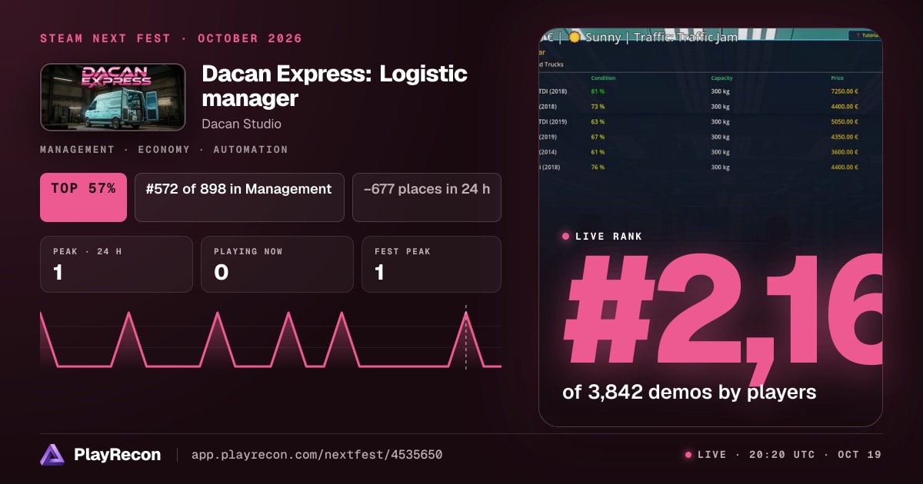The height and width of the screenshot is (484, 923).
Task: Click the MANAGEMENT genre tag
Action: pos(77,150)
